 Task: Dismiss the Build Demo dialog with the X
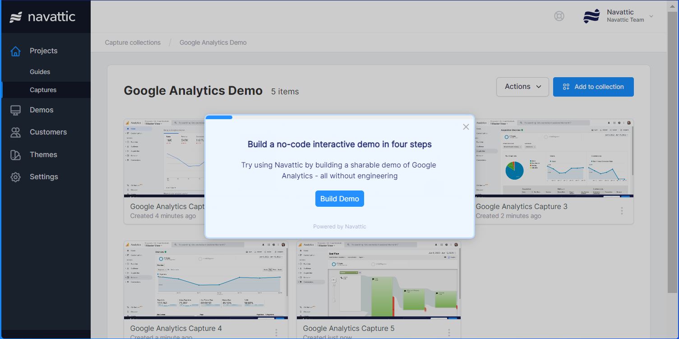pyautogui.click(x=466, y=127)
